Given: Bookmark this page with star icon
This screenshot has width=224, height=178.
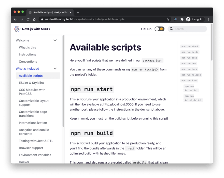Looking at the screenshot, I should [x=168, y=19].
